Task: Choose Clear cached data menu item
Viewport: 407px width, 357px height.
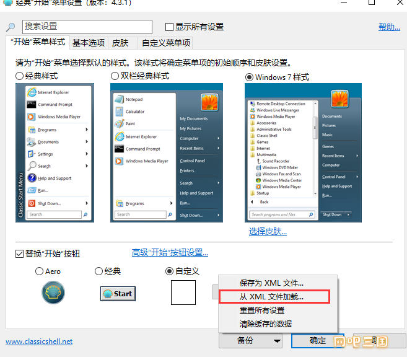Action: point(278,324)
